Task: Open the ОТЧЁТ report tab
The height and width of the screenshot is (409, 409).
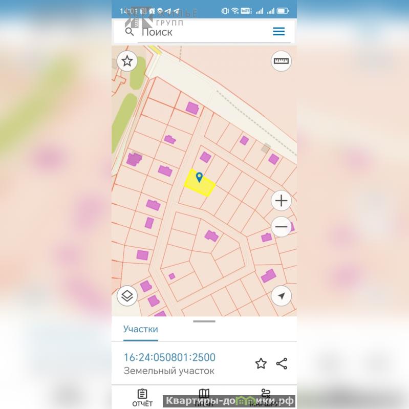Action: (x=142, y=398)
